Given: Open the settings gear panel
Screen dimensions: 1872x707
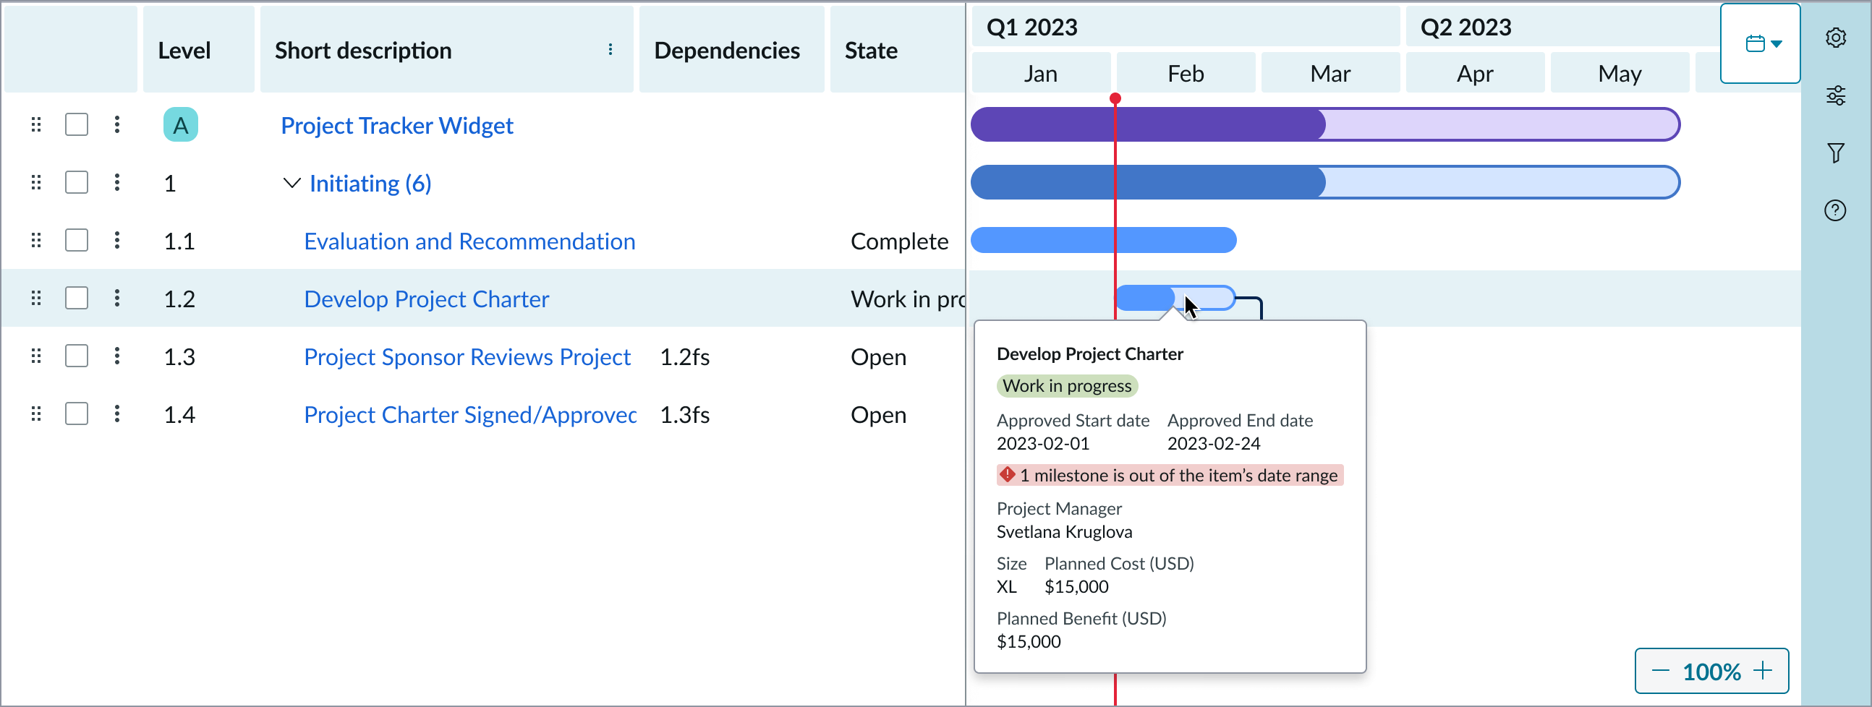Looking at the screenshot, I should point(1837,37).
